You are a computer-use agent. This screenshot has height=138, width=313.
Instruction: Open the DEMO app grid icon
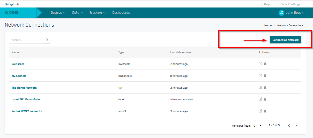click(x=6, y=13)
